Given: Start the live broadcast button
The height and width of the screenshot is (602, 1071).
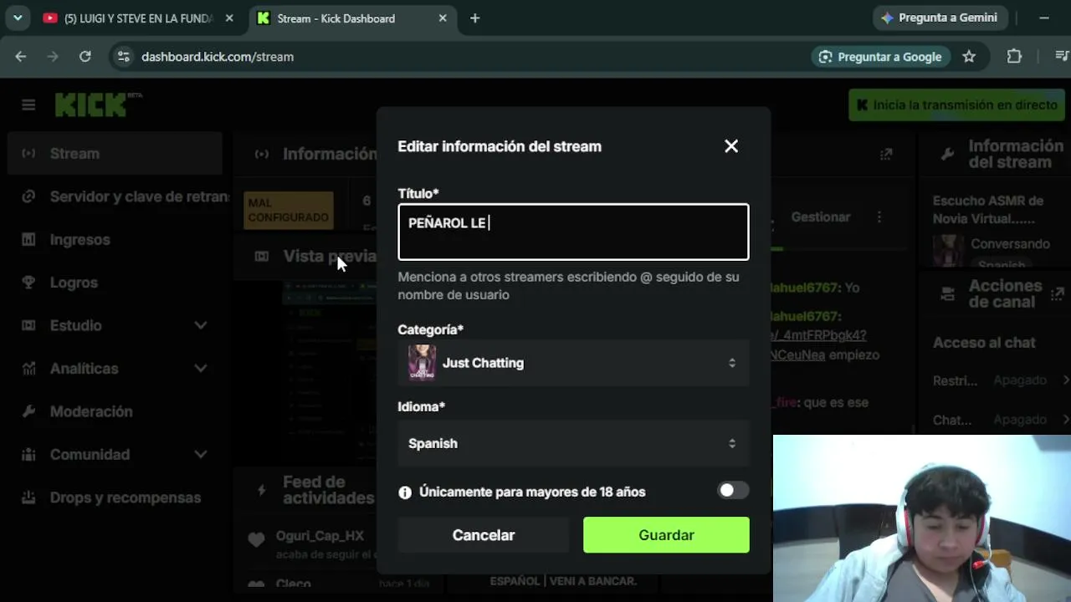Looking at the screenshot, I should tap(956, 105).
